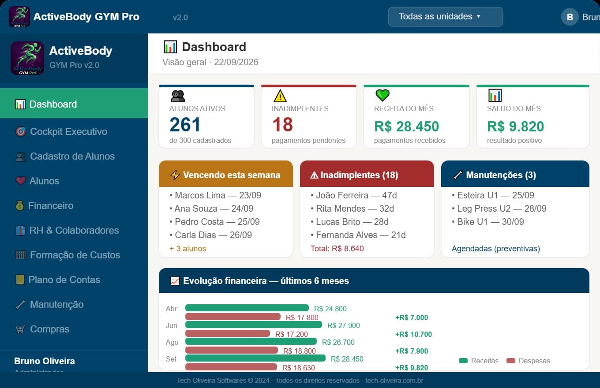600x388 pixels.
Task: Click the red R$ 17.200 expense bar
Action: (x=228, y=333)
